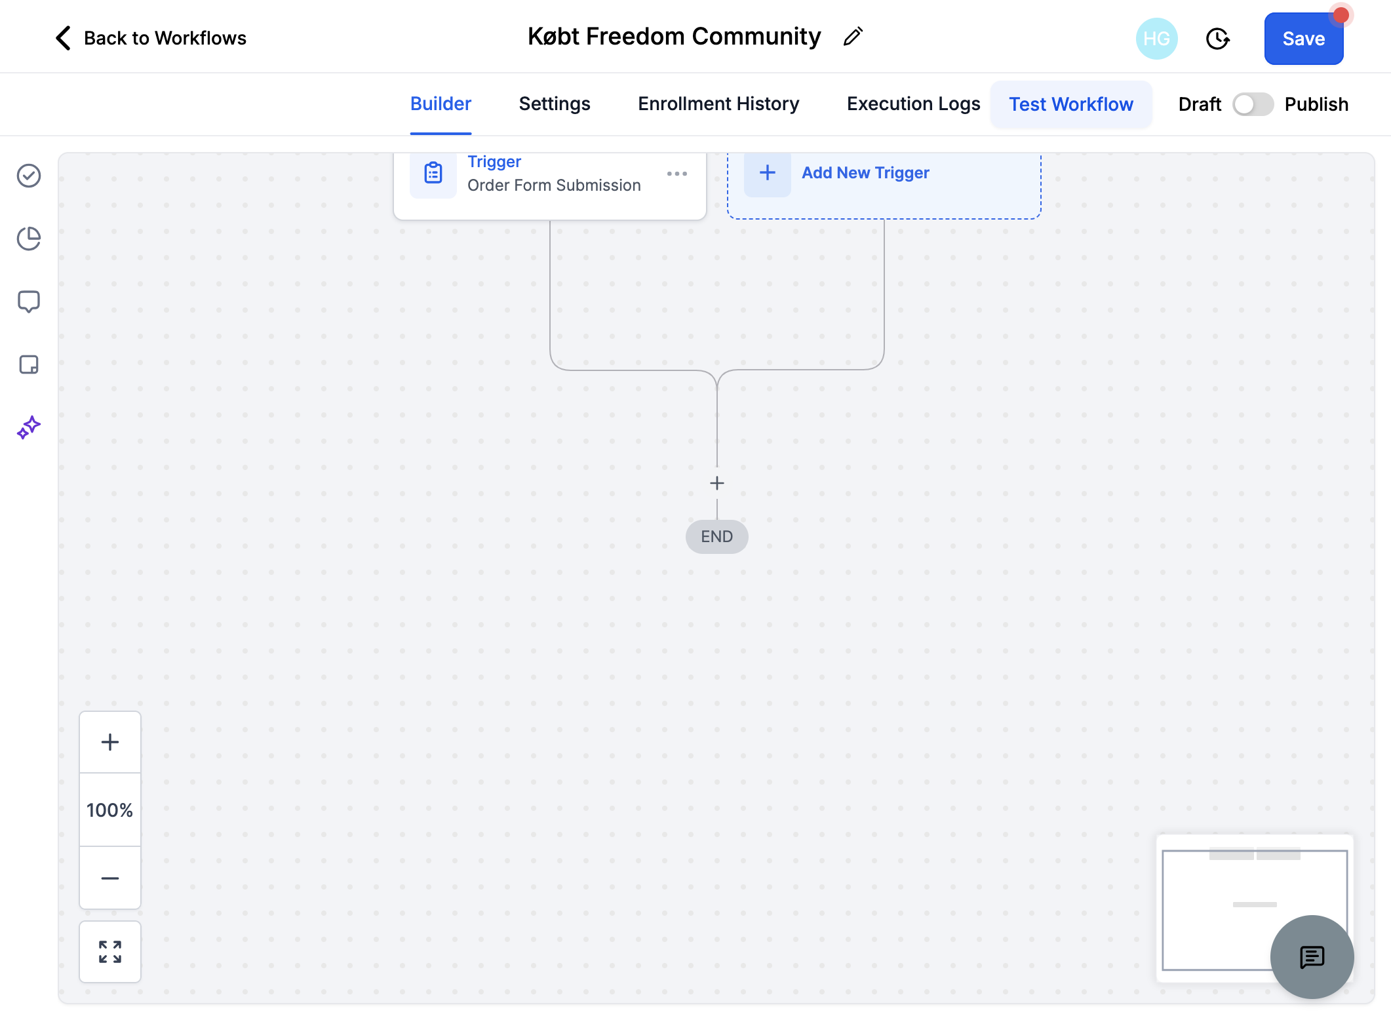Click the back arrow to return to workflows
Image resolution: width=1391 pixels, height=1020 pixels.
click(63, 38)
